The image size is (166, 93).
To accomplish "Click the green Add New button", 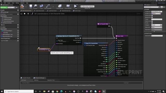I will (x=4, y=7).
